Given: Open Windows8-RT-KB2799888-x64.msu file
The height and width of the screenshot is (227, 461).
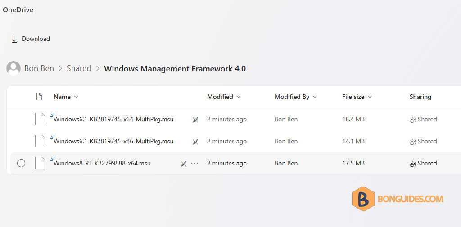Looking at the screenshot, I should (x=102, y=163).
